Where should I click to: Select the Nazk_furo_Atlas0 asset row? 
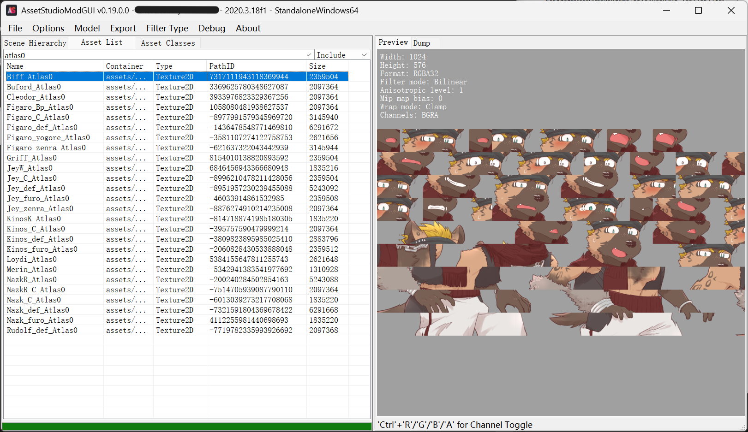point(177,320)
